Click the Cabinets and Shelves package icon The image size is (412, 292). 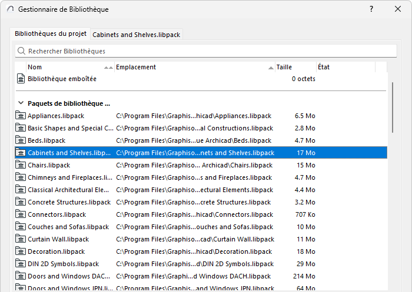tap(21, 152)
